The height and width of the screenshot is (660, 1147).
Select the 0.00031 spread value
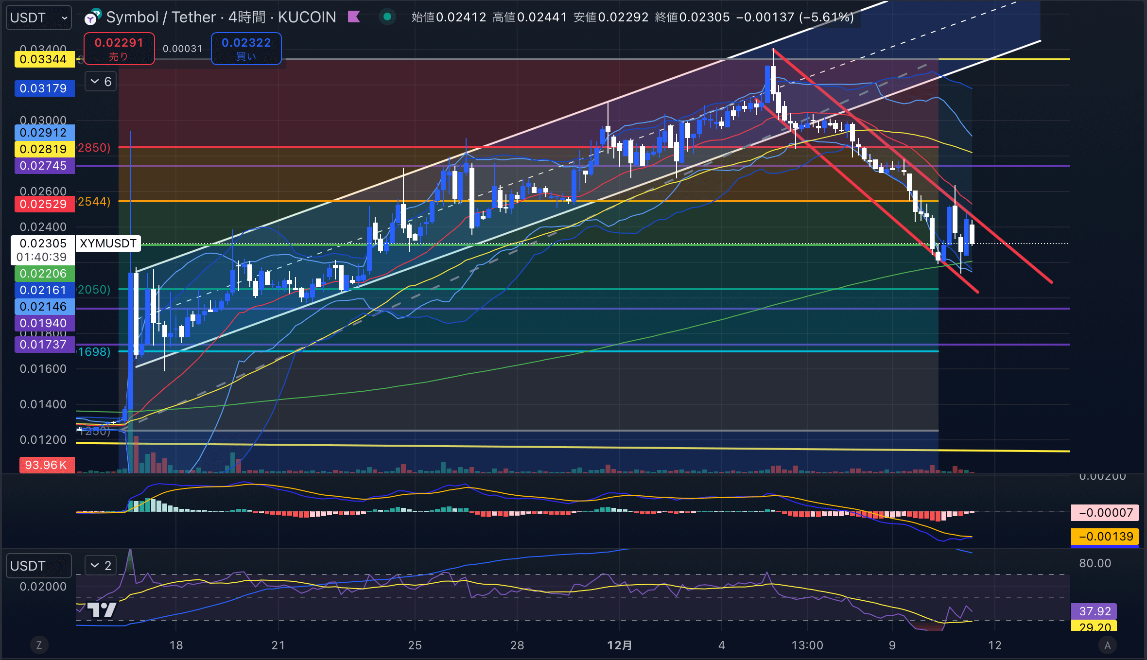coord(182,49)
